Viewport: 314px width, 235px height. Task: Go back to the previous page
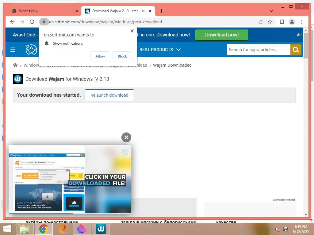[12, 22]
